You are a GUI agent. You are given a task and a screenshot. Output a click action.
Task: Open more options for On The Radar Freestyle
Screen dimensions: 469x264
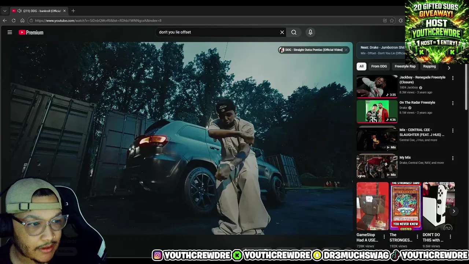tap(453, 103)
